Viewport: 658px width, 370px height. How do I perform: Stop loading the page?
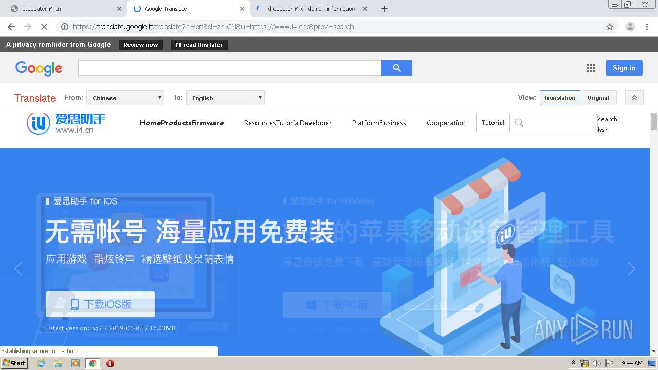tap(44, 27)
